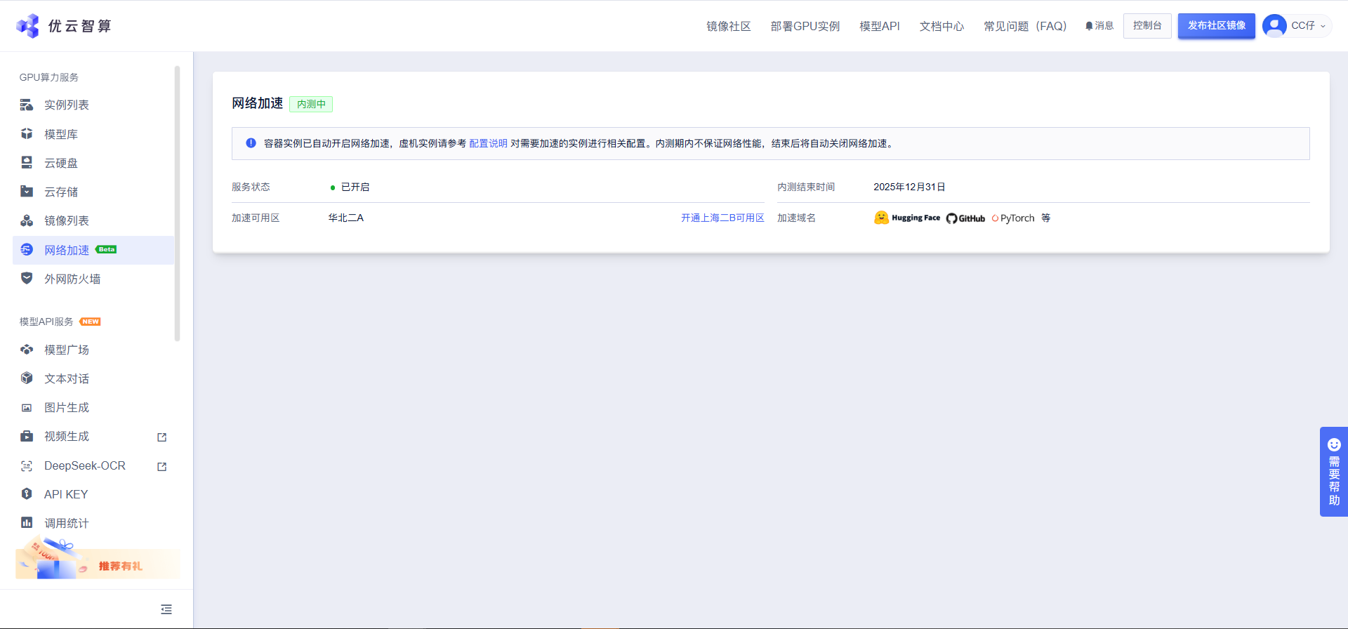Screen dimensions: 1348x629
Task: Click the 发布社区镜像 button
Action: [x=1217, y=26]
